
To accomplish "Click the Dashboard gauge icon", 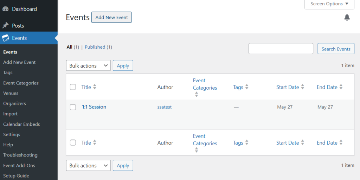I will click(6, 9).
